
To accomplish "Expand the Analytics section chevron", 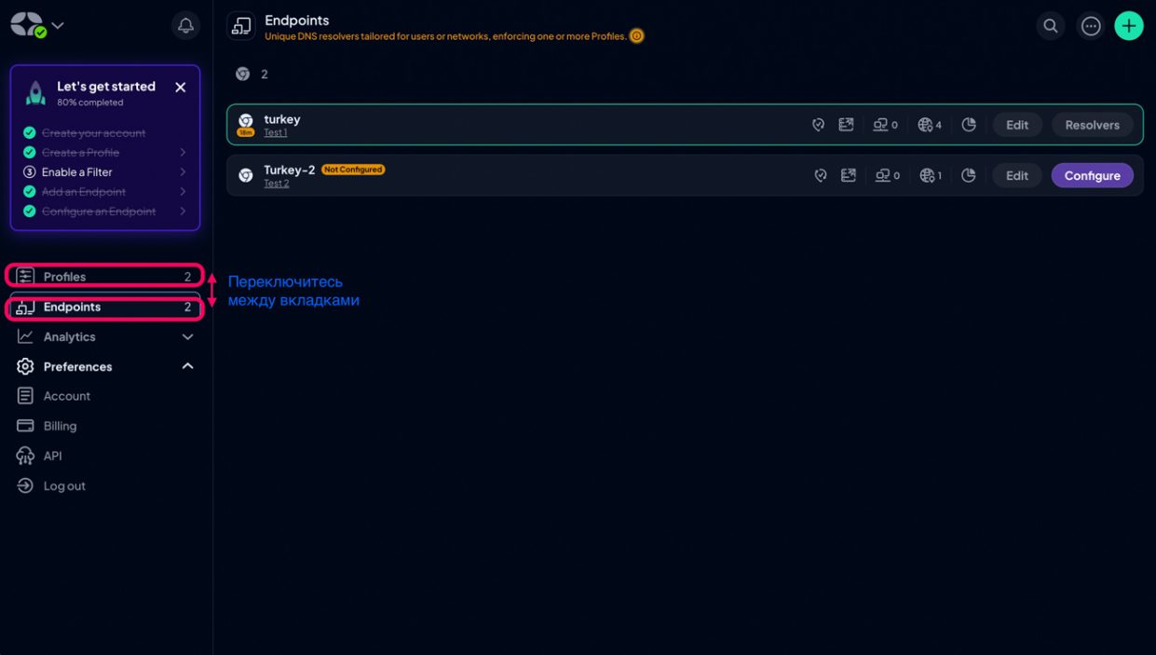I will [187, 336].
